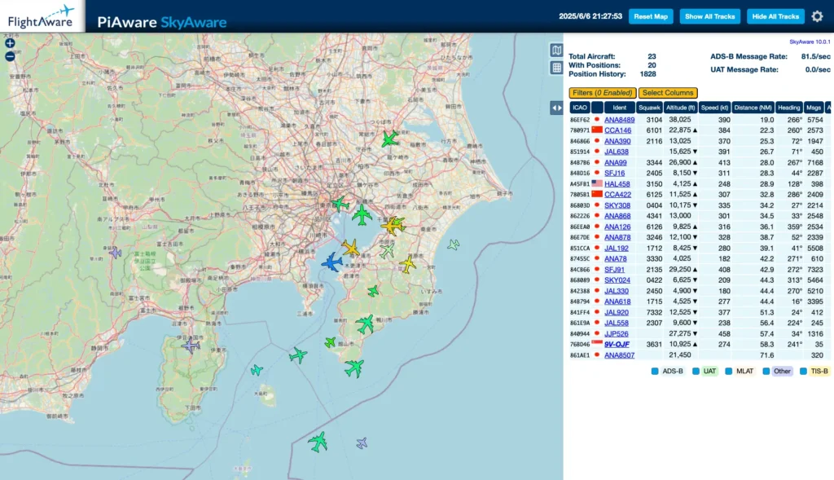
Task: Select the small purple aircraft at the bottom
Action: coord(362,443)
